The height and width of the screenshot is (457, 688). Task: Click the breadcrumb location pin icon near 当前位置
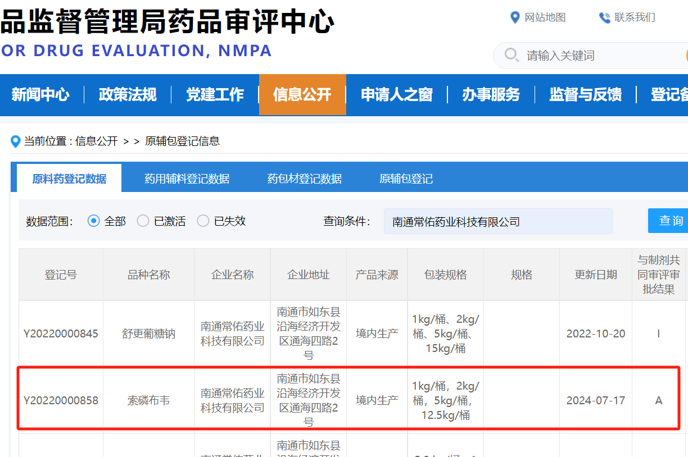(x=15, y=141)
